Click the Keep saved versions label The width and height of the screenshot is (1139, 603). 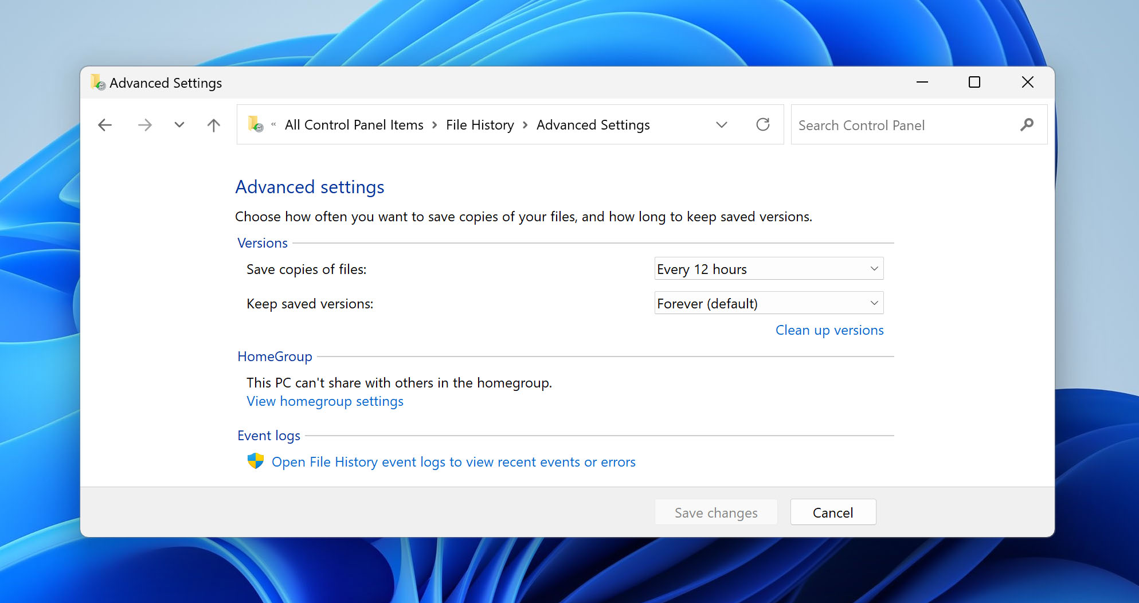click(310, 304)
